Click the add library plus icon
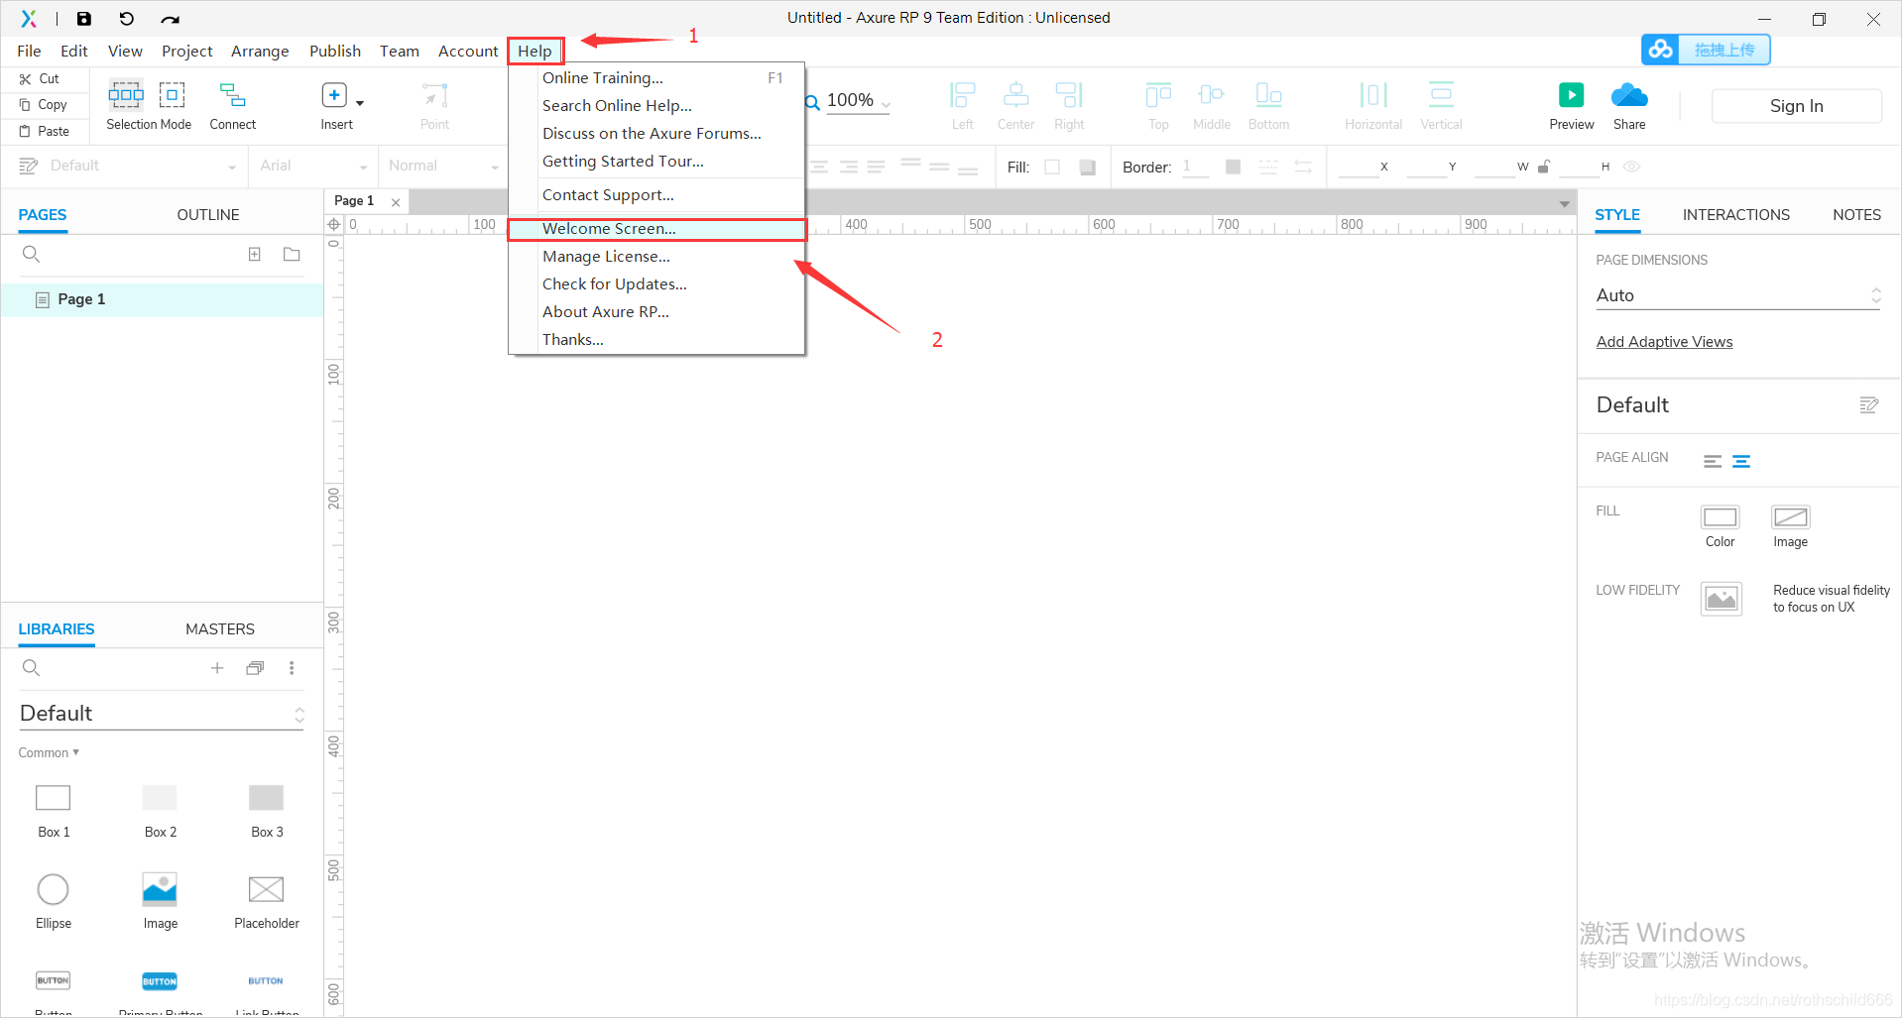1902x1018 pixels. [x=217, y=668]
